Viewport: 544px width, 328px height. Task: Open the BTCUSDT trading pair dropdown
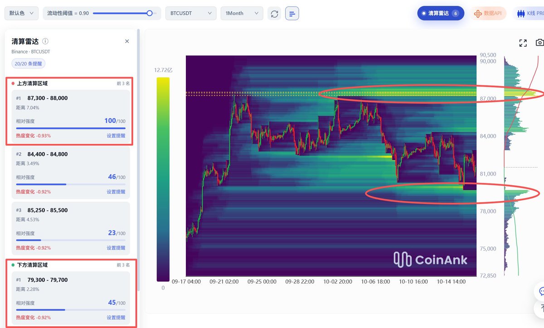[190, 14]
